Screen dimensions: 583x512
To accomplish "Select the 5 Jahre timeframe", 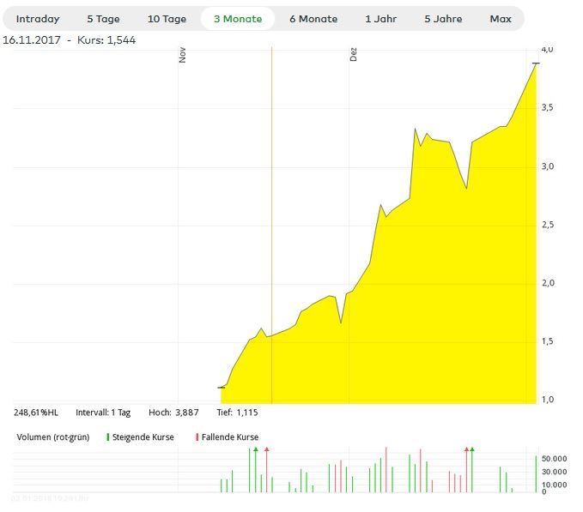I will (x=443, y=19).
